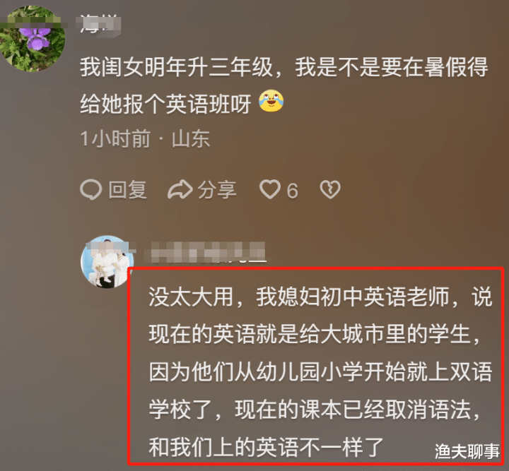509x471 pixels.
Task: Tap the reply speech-bubble icon
Action: tap(91, 189)
